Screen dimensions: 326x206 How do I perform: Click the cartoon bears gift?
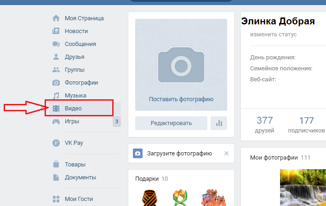pos(213,197)
